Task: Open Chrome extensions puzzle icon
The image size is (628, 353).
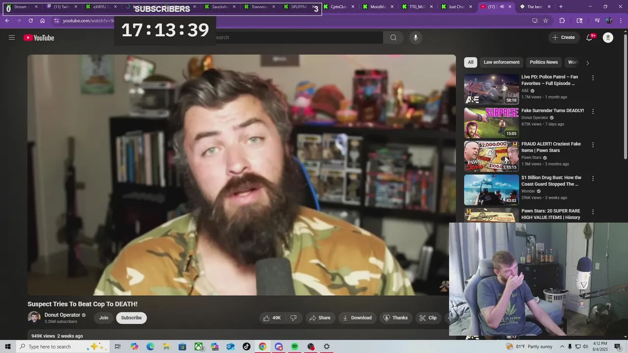Action: coord(562,21)
